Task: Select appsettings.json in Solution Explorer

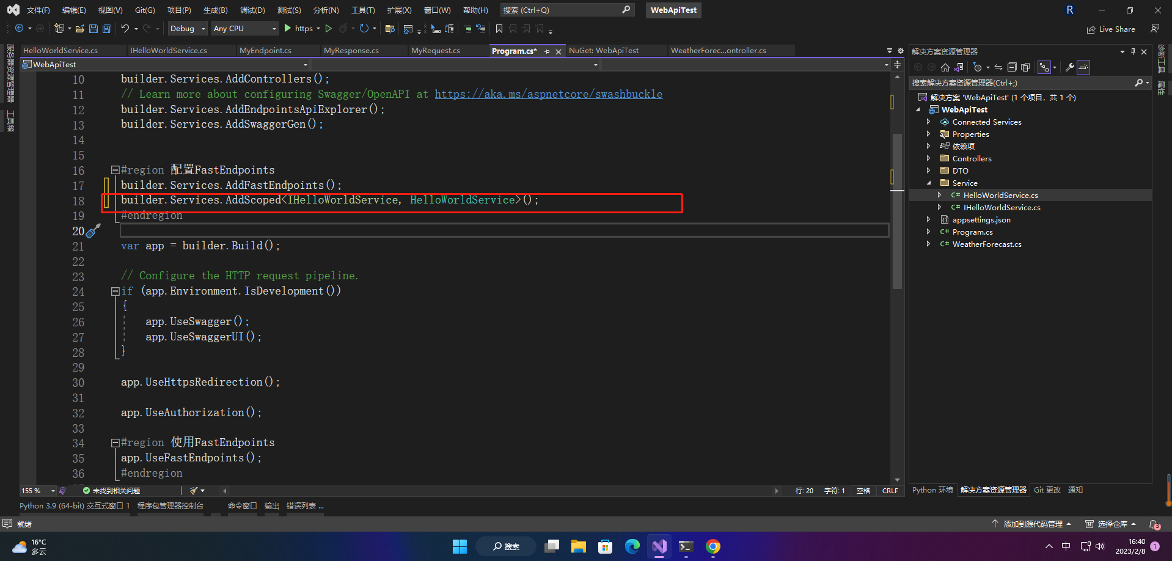Action: (x=981, y=220)
